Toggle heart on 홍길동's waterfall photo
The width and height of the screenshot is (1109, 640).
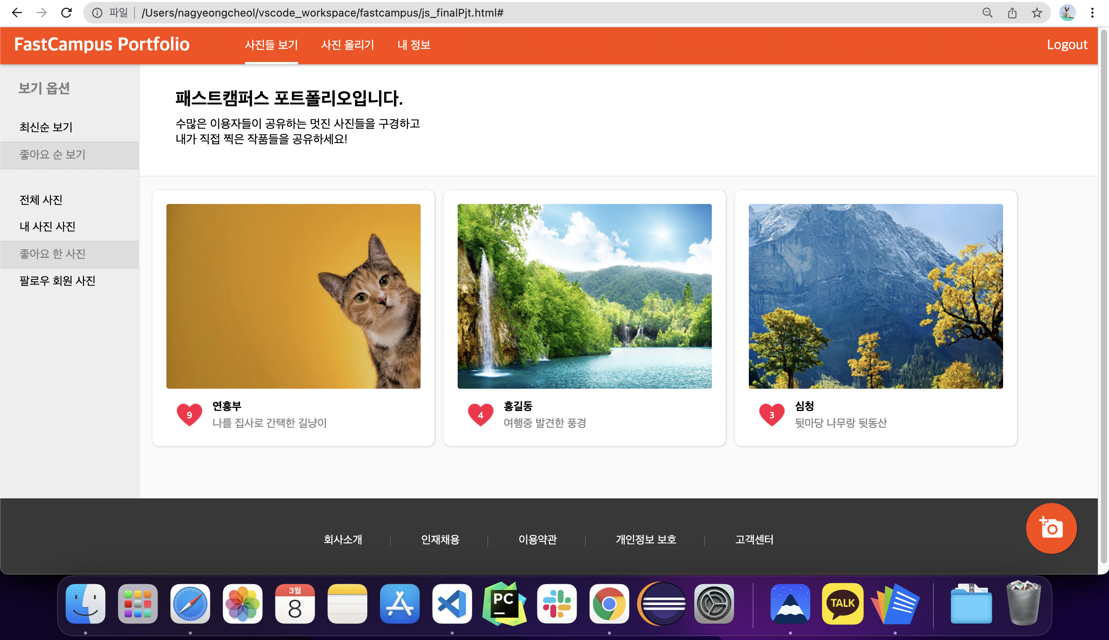point(480,414)
